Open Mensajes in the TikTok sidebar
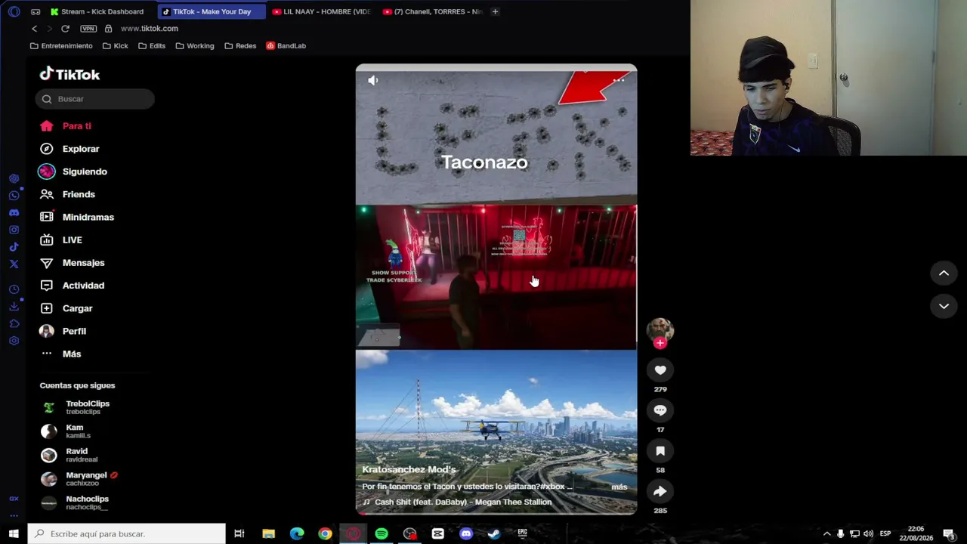Image resolution: width=967 pixels, height=544 pixels. [x=73, y=262]
